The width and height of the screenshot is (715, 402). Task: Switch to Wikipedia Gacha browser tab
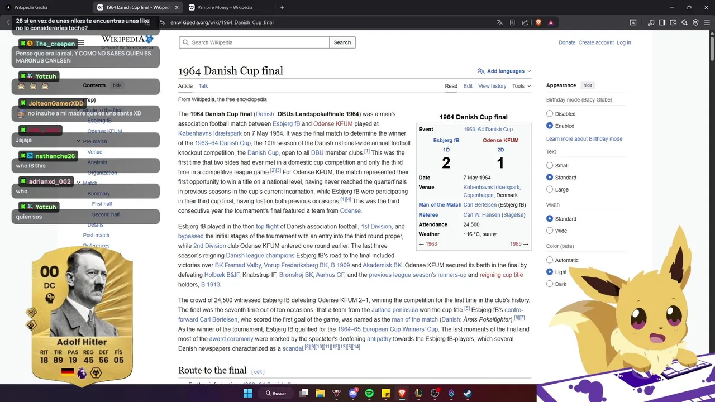click(45, 7)
